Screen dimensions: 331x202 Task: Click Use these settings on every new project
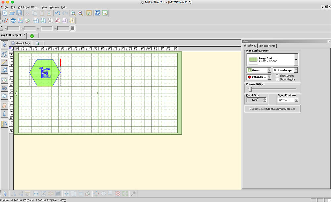[x=272, y=109]
